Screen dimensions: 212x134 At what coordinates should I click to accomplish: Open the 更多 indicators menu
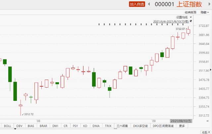point(182,126)
